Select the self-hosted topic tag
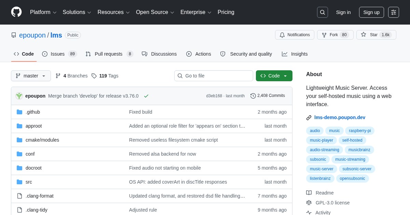This screenshot has width=410, height=215. 352,140
